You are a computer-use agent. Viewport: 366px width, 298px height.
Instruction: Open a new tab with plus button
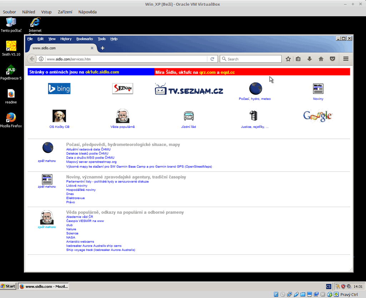click(103, 48)
